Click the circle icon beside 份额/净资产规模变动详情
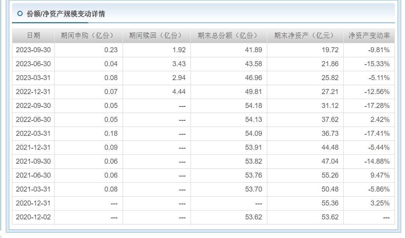Viewport: 405px width, 238px height. click(20, 14)
